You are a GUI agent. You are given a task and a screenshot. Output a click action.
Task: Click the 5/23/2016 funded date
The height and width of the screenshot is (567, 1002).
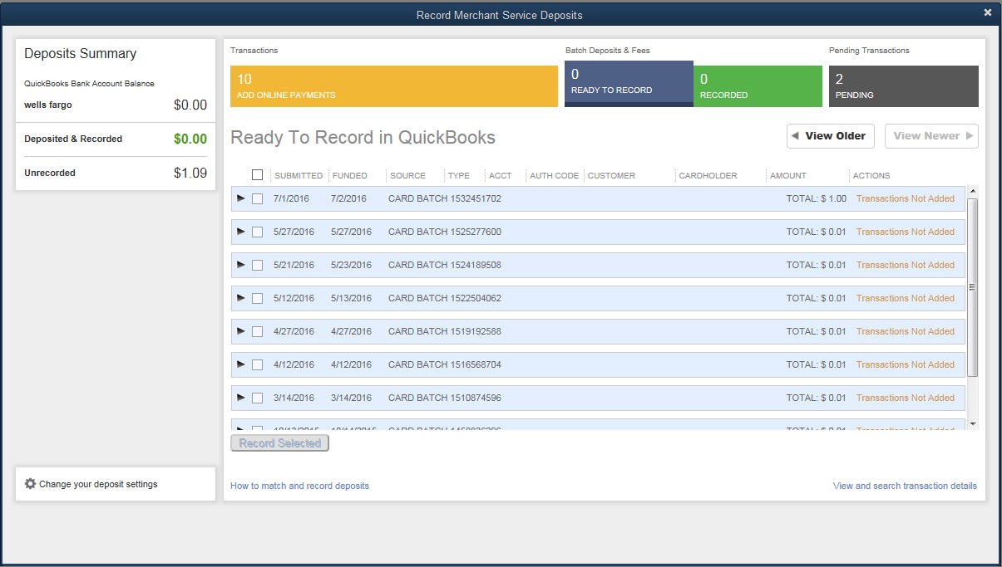click(351, 265)
